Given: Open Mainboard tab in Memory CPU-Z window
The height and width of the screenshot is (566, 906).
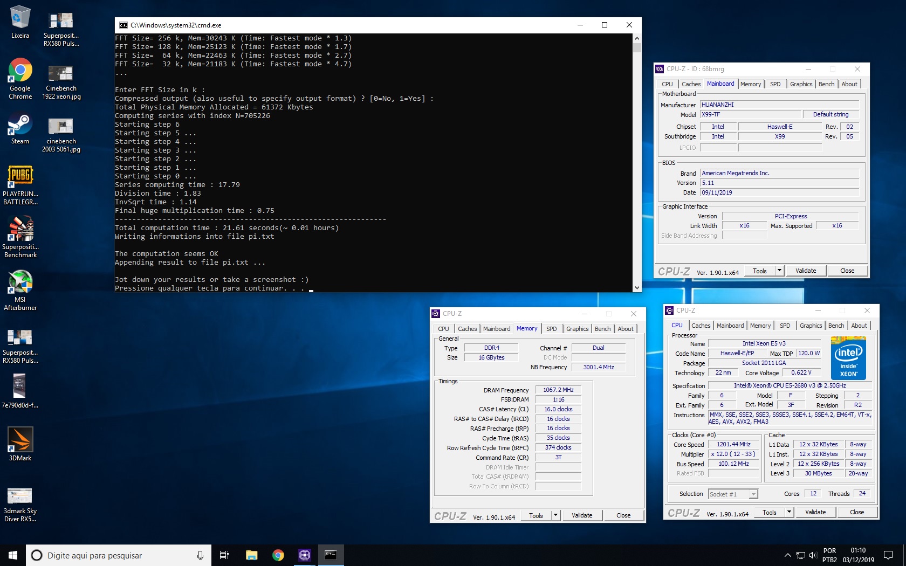Looking at the screenshot, I should pos(496,329).
